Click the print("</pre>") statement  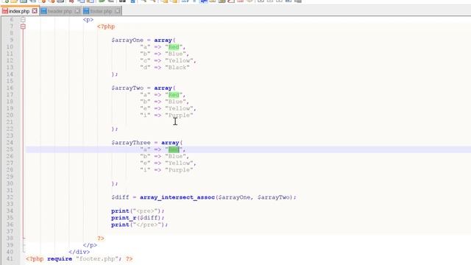pyautogui.click(x=139, y=225)
